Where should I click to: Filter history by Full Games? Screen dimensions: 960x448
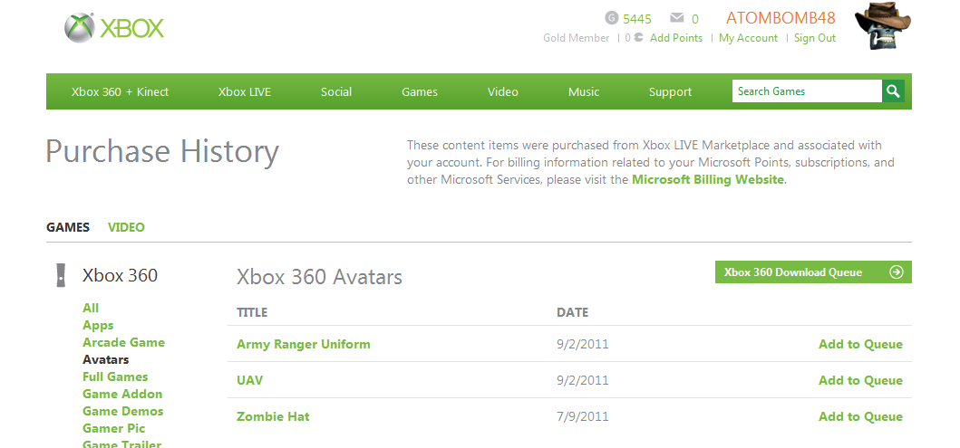pyautogui.click(x=115, y=377)
